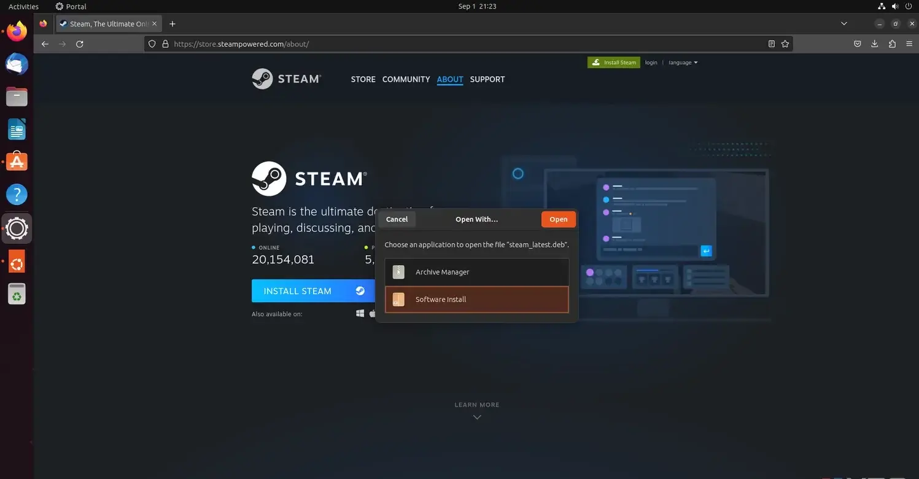Open the language dropdown

683,63
